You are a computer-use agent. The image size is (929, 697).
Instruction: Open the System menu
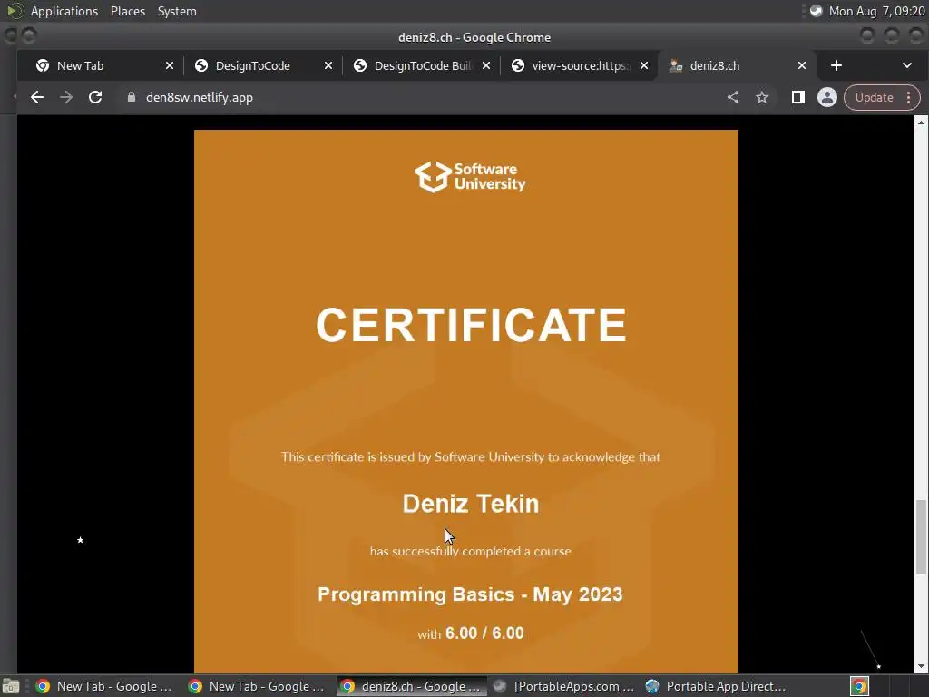pos(177,11)
